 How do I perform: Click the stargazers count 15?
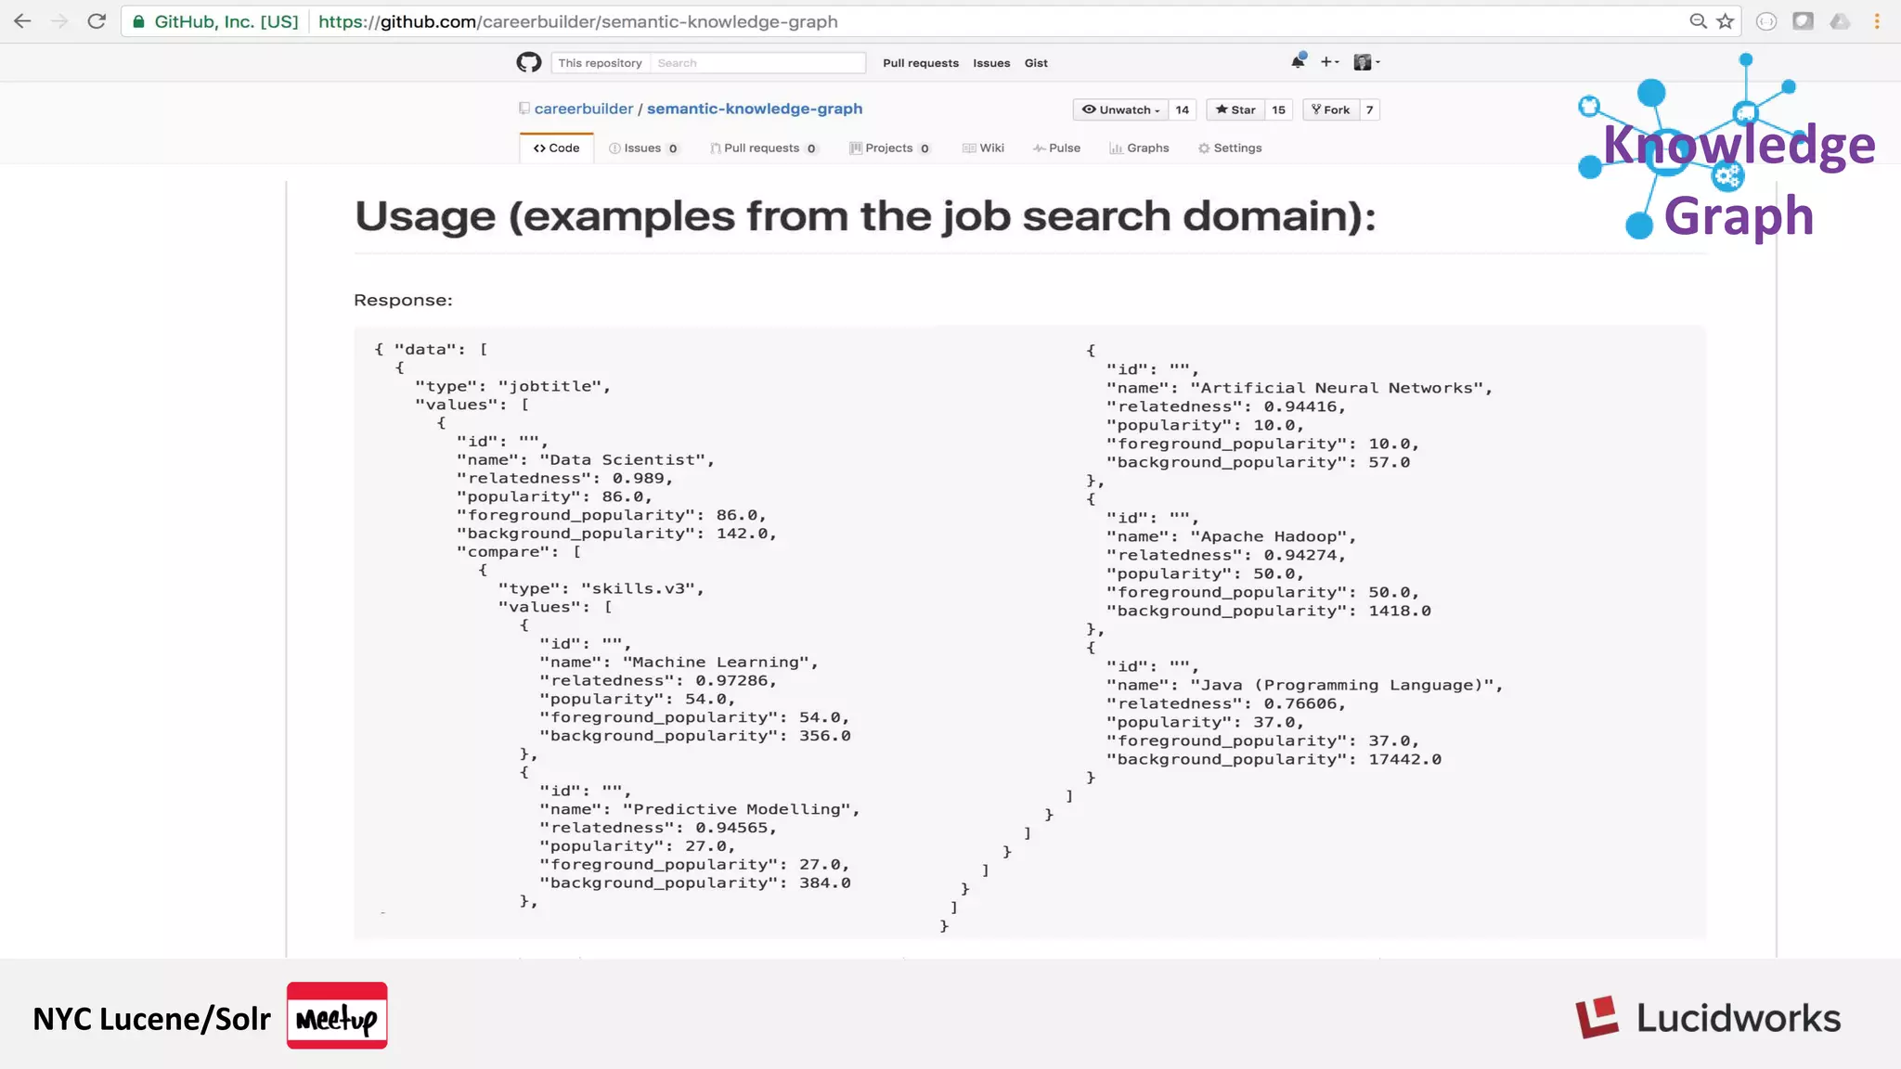click(x=1278, y=109)
